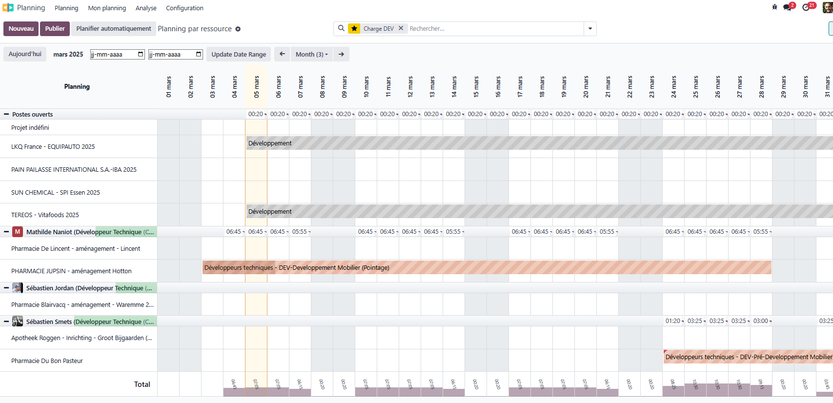Viewport: 833px width, 403px height.
Task: Open Sébastien Smets' 03:00 hours on 28 mars
Action: click(761, 321)
